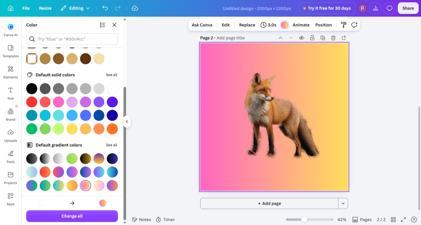Click the Change all button
This screenshot has height=225, width=421.
click(x=72, y=216)
